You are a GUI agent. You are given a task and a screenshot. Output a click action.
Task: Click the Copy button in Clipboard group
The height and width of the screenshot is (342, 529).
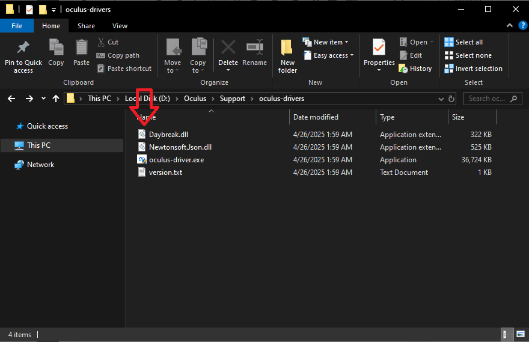coord(56,52)
